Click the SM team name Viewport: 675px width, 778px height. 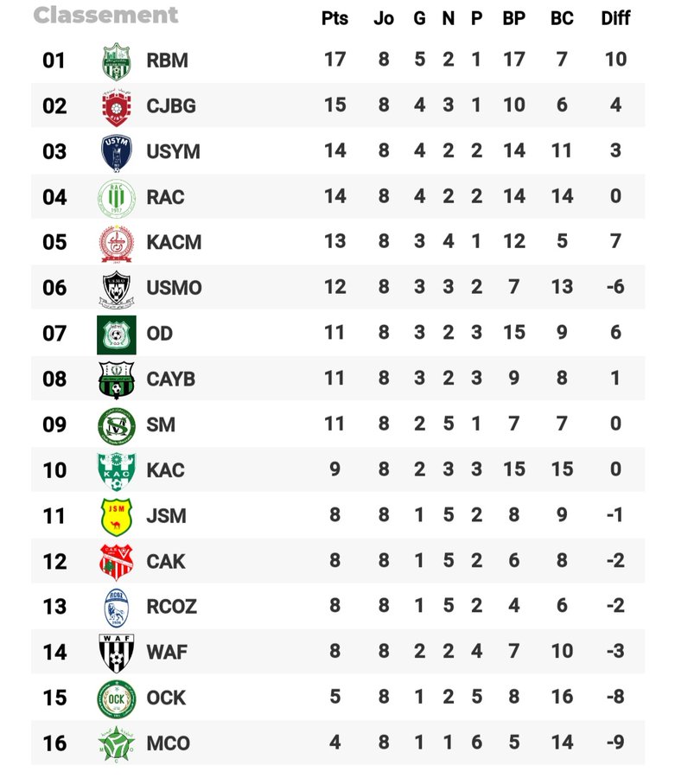[161, 424]
